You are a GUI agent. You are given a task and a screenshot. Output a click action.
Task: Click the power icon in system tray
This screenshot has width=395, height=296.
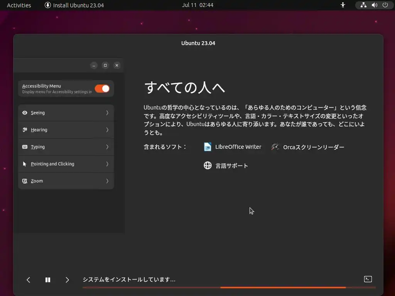click(x=385, y=5)
